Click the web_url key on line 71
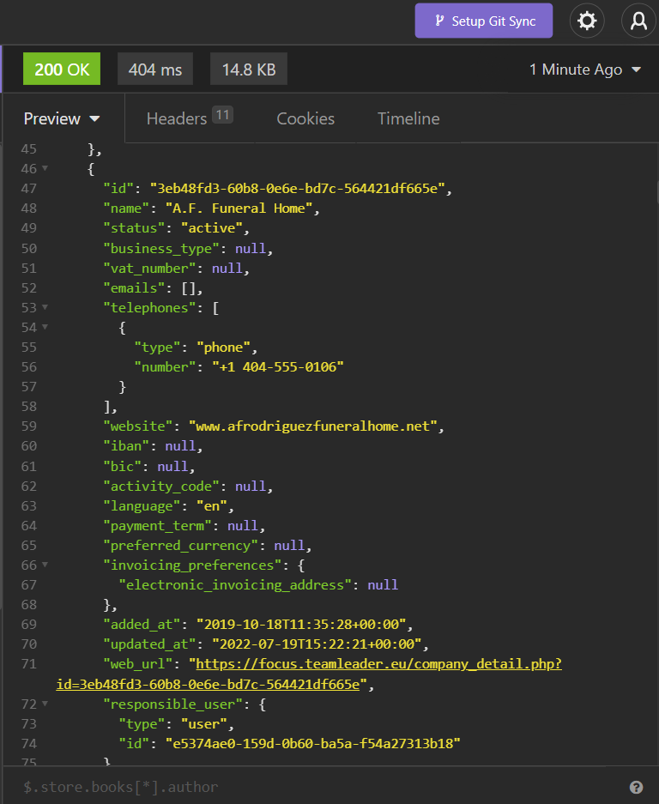The width and height of the screenshot is (659, 804). [x=138, y=664]
